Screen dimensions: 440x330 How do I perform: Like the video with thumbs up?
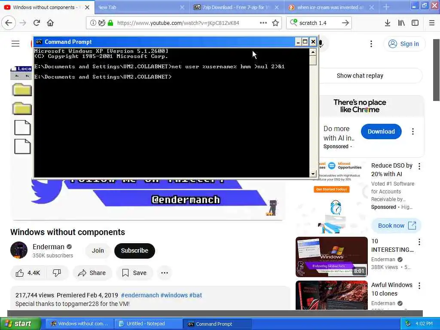pyautogui.click(x=28, y=273)
